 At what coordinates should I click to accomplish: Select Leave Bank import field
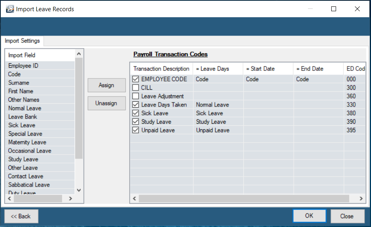tap(40, 117)
